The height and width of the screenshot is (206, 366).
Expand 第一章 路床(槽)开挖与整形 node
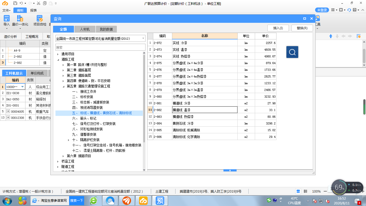[63, 65]
